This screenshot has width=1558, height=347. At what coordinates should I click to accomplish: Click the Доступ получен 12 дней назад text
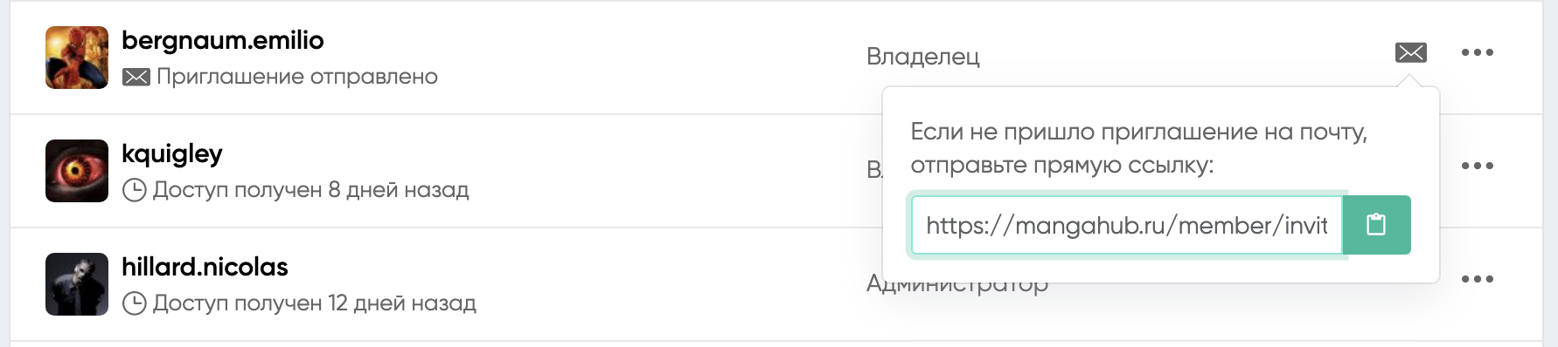315,303
